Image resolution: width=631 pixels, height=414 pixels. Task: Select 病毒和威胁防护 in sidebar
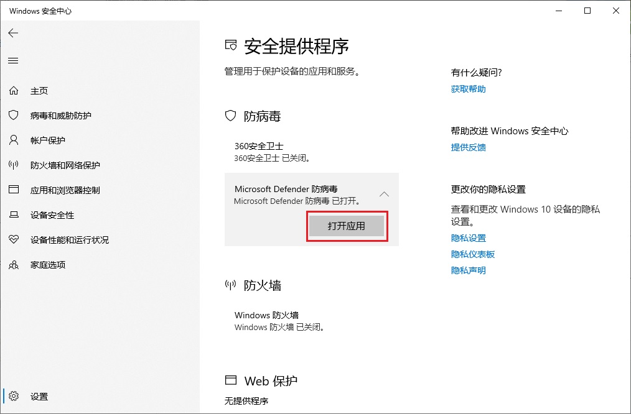[100, 116]
